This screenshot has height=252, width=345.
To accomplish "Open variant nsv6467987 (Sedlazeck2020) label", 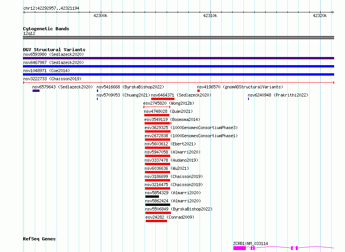I will tap(53, 62).
